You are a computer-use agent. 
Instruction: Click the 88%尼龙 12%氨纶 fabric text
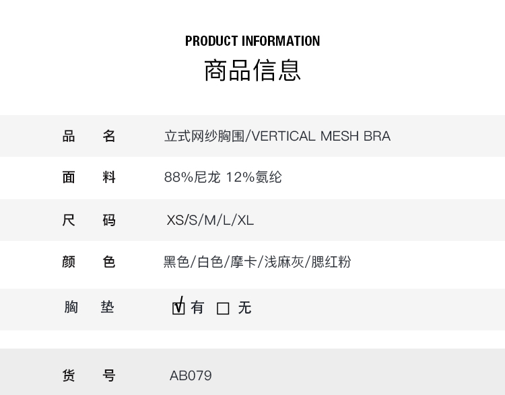click(223, 177)
